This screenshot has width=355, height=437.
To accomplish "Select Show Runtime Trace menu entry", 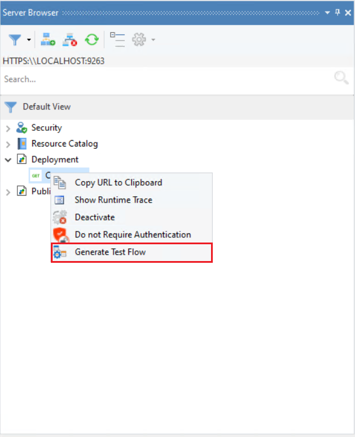I will 113,200.
